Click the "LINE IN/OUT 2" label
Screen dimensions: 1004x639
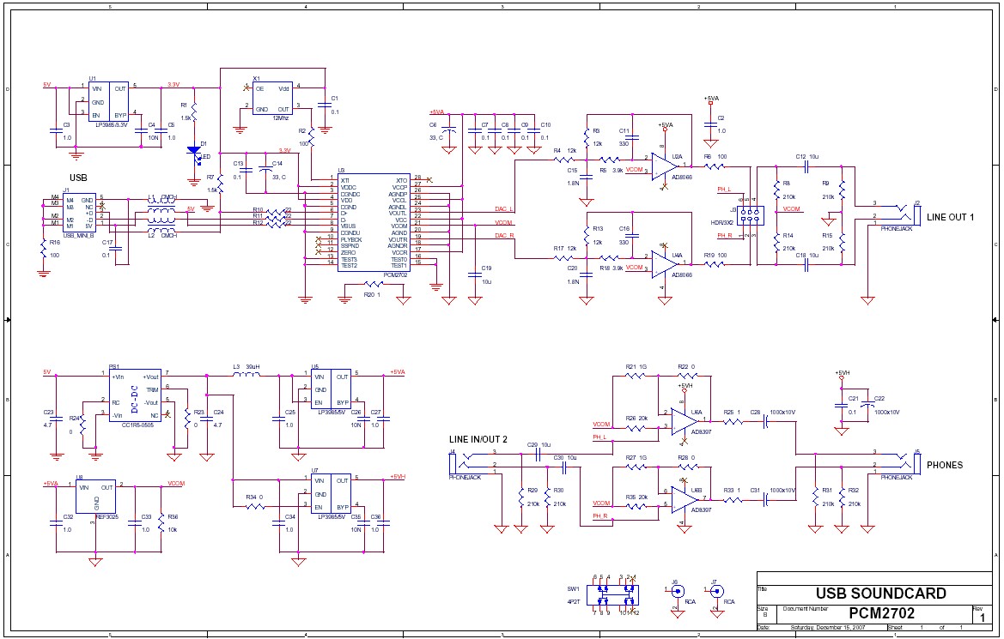(478, 439)
